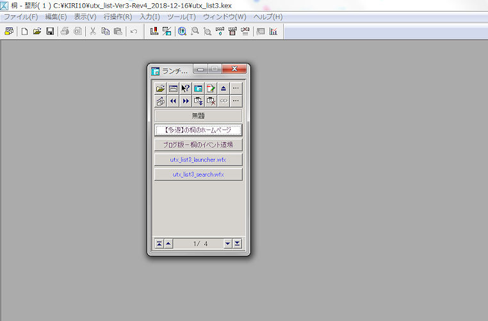Screen dimensions: 488x321
Task: Launch utx_list3_launcher.wfx
Action: point(199,160)
